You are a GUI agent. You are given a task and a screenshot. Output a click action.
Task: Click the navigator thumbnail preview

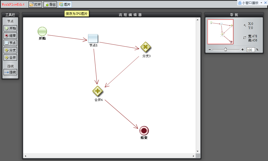[220, 32]
